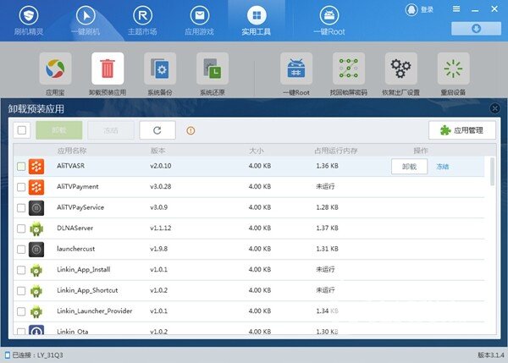Check the Linkin_App_Shortcut checkbox
Screen dimensions: 508x363
(21, 291)
